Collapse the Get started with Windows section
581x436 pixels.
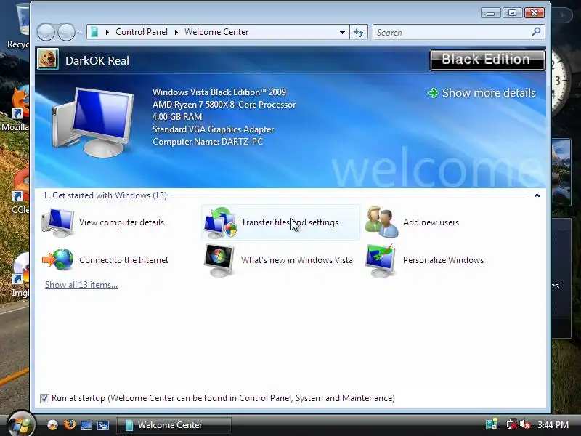click(x=537, y=195)
